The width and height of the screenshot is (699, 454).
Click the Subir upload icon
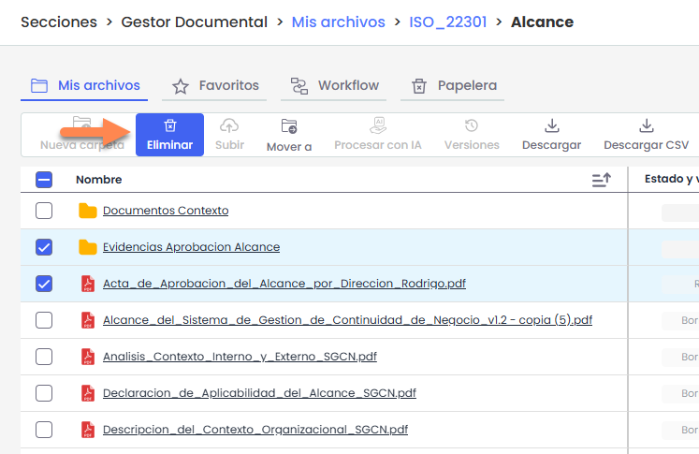pyautogui.click(x=229, y=126)
